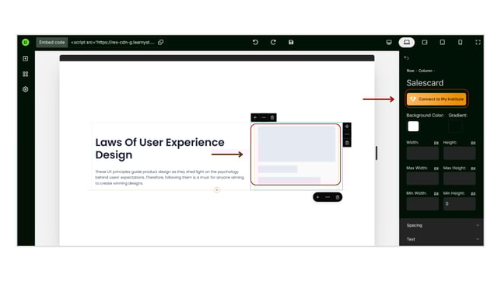
Task: Open the Height unit px dropdown
Action: 473,143
